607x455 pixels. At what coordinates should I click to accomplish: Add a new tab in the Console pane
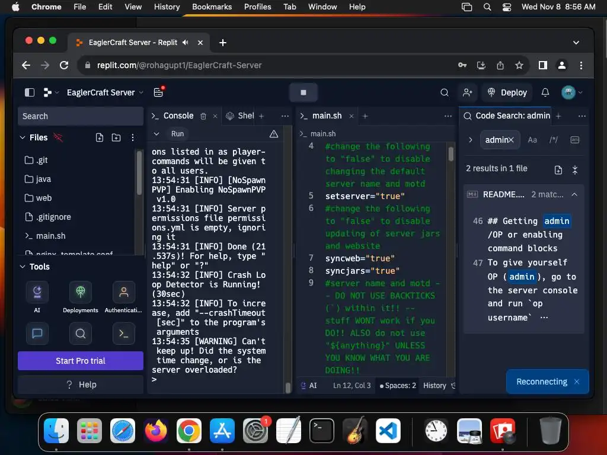(x=261, y=116)
